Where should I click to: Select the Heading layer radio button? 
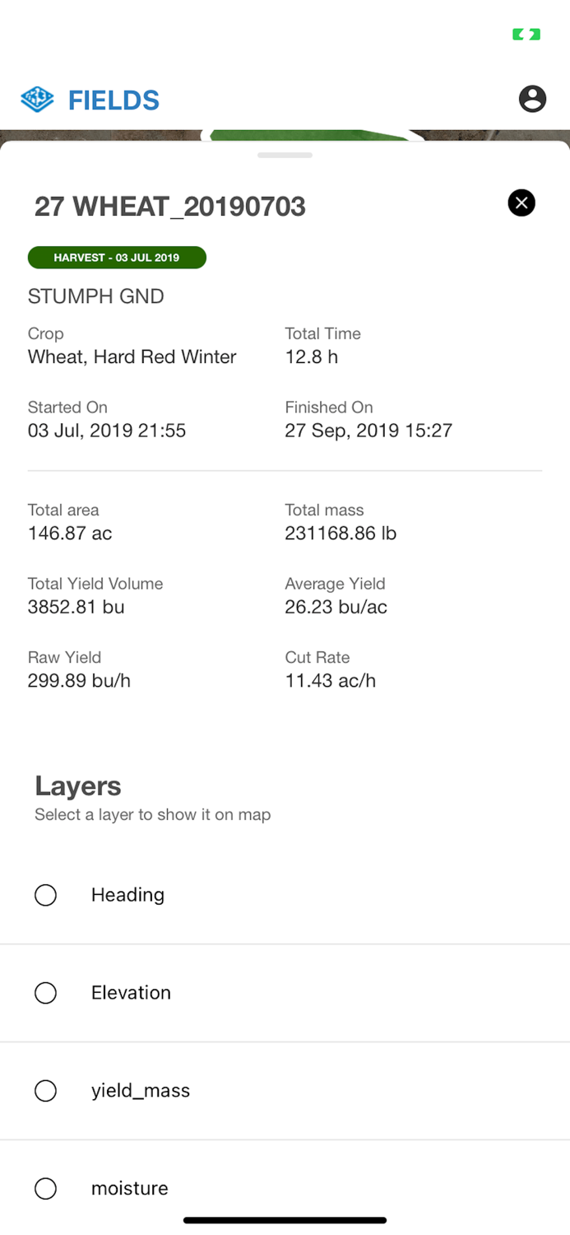click(45, 894)
